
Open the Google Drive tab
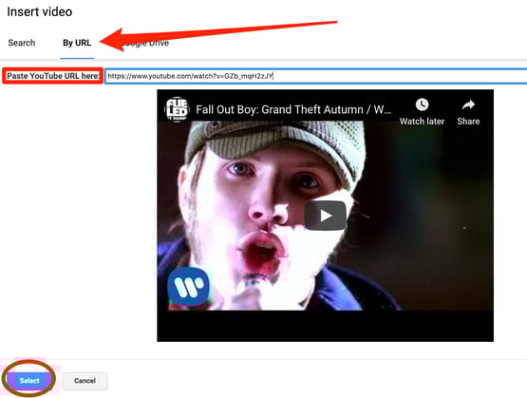click(145, 43)
